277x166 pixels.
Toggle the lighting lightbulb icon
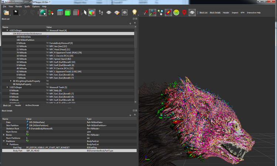point(134,12)
